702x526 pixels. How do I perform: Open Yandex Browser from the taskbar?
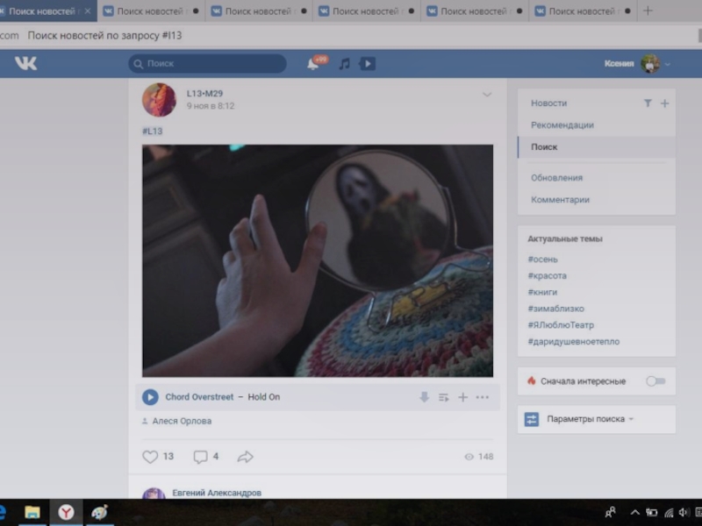tap(67, 512)
